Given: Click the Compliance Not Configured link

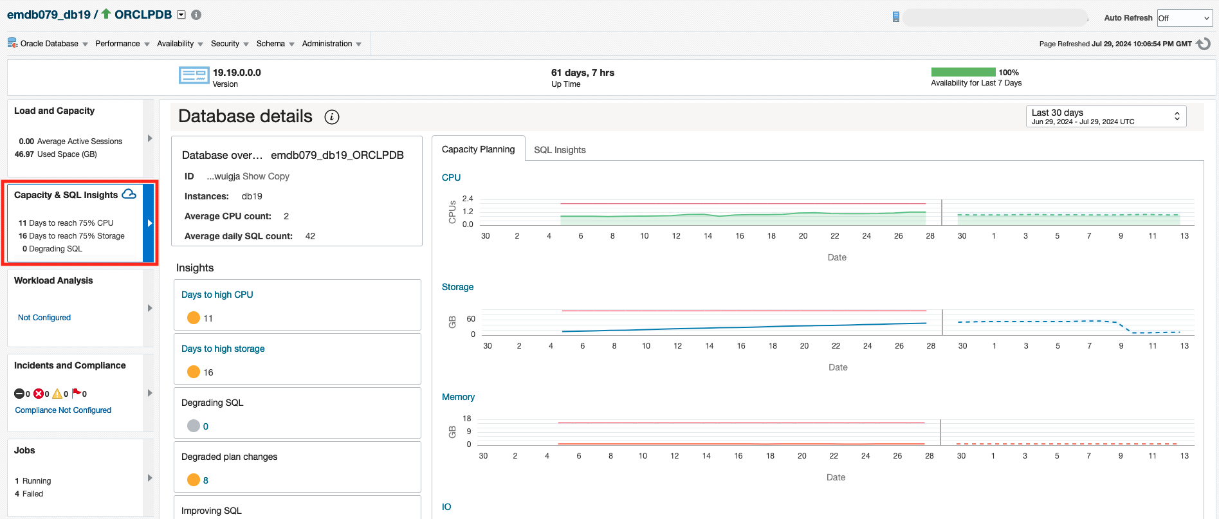Looking at the screenshot, I should pyautogui.click(x=63, y=410).
